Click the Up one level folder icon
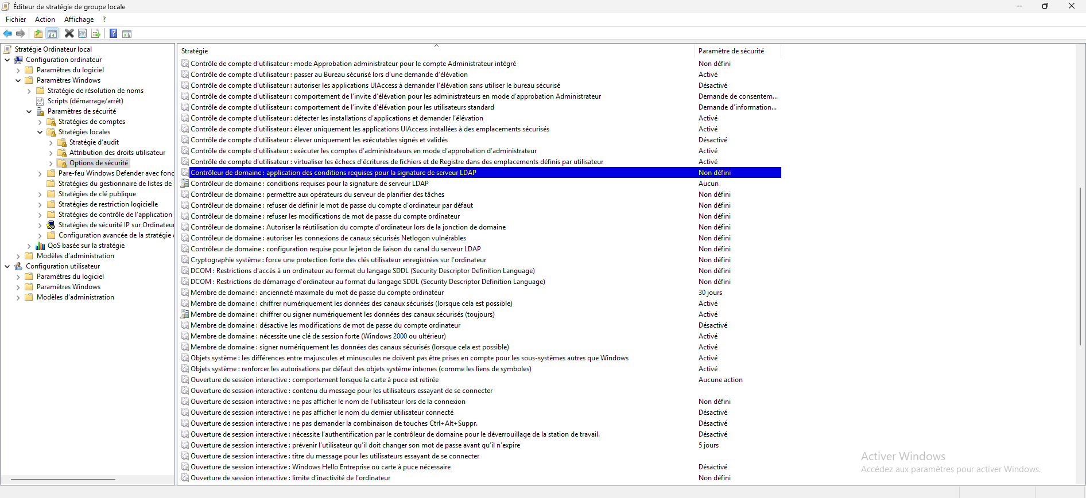 (38, 34)
